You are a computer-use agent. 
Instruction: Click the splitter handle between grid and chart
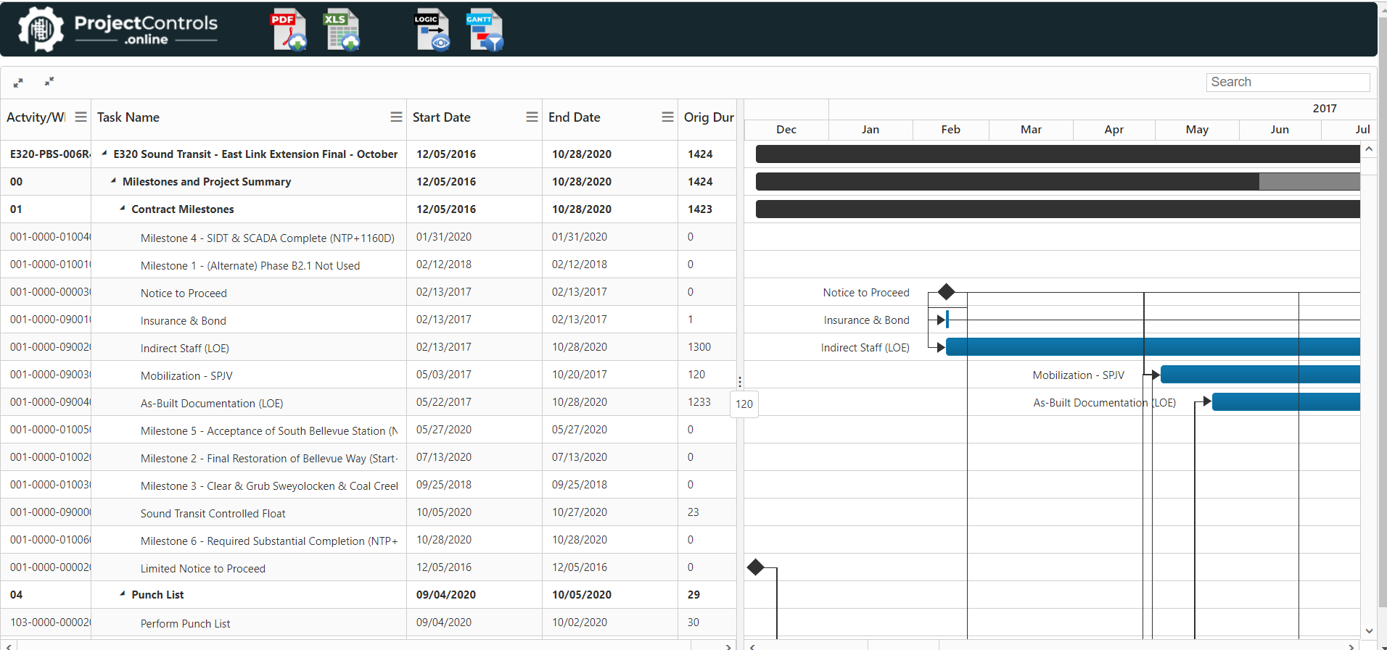pyautogui.click(x=740, y=382)
